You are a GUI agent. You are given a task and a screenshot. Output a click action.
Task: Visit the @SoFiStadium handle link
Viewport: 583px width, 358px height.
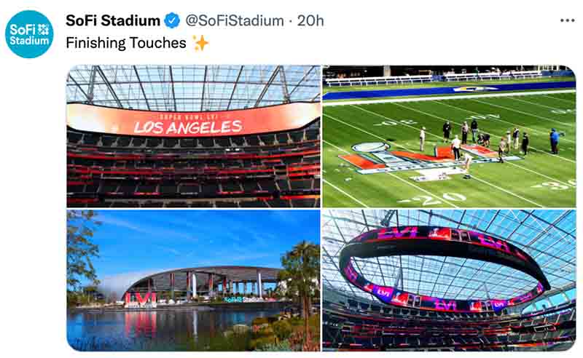[x=235, y=20]
